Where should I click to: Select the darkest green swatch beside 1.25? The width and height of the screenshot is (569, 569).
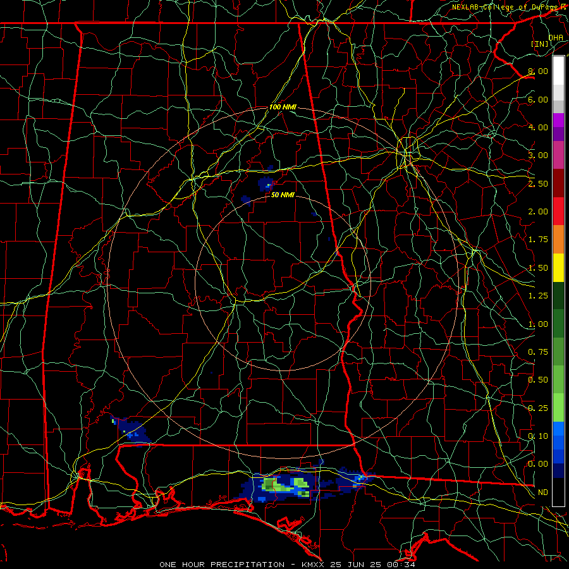(558, 296)
